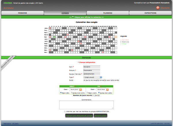
Task: Open the Type dropdown (Congés annuels)
Action: (93, 77)
